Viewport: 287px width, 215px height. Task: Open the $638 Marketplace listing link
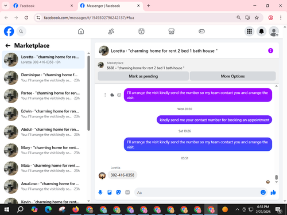point(145,68)
